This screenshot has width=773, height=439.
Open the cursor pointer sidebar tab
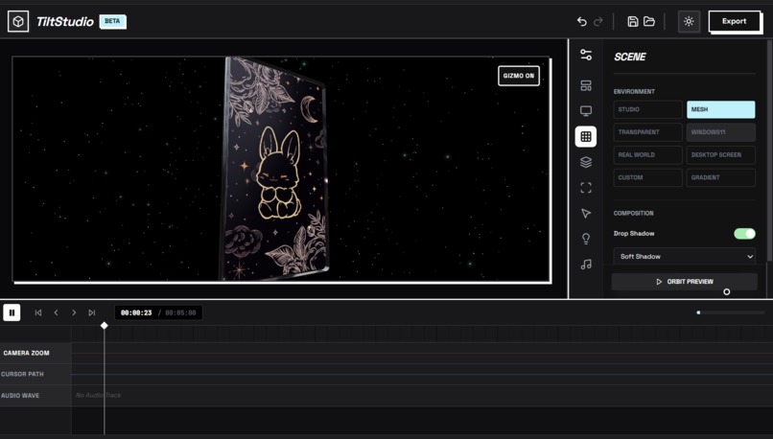(586, 214)
